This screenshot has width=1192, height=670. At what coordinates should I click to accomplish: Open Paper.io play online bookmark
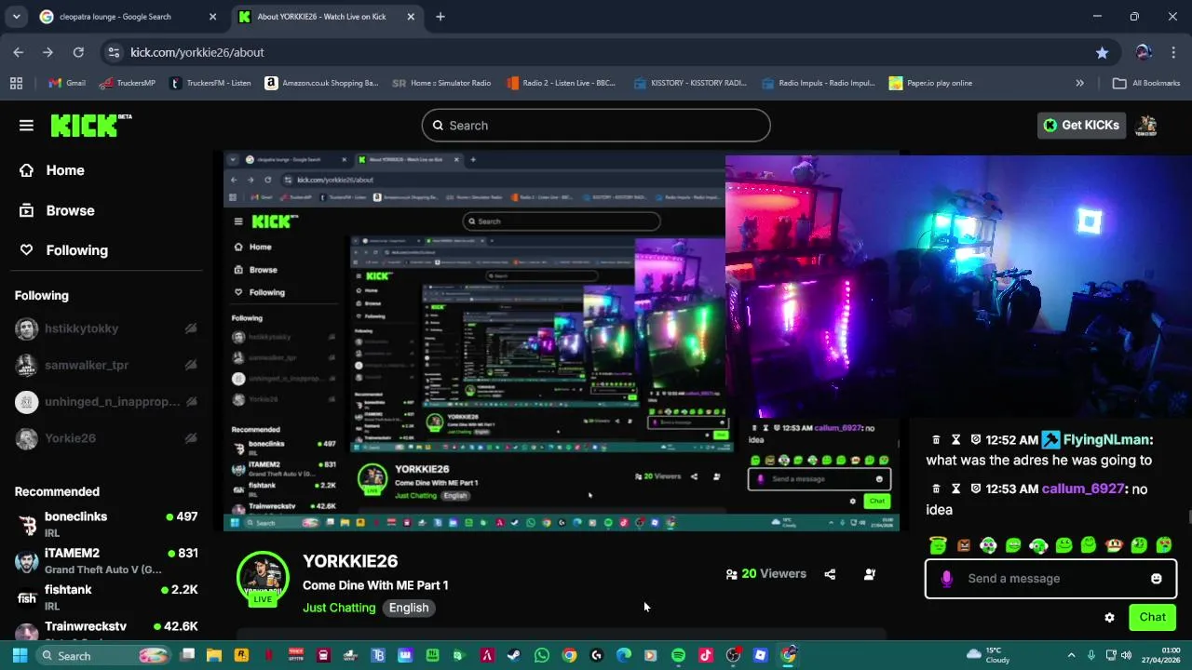930,83
